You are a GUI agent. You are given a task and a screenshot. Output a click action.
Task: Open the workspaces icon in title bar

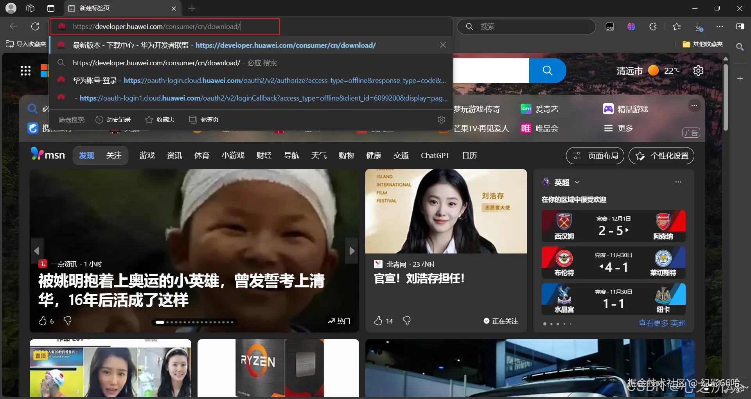point(31,8)
